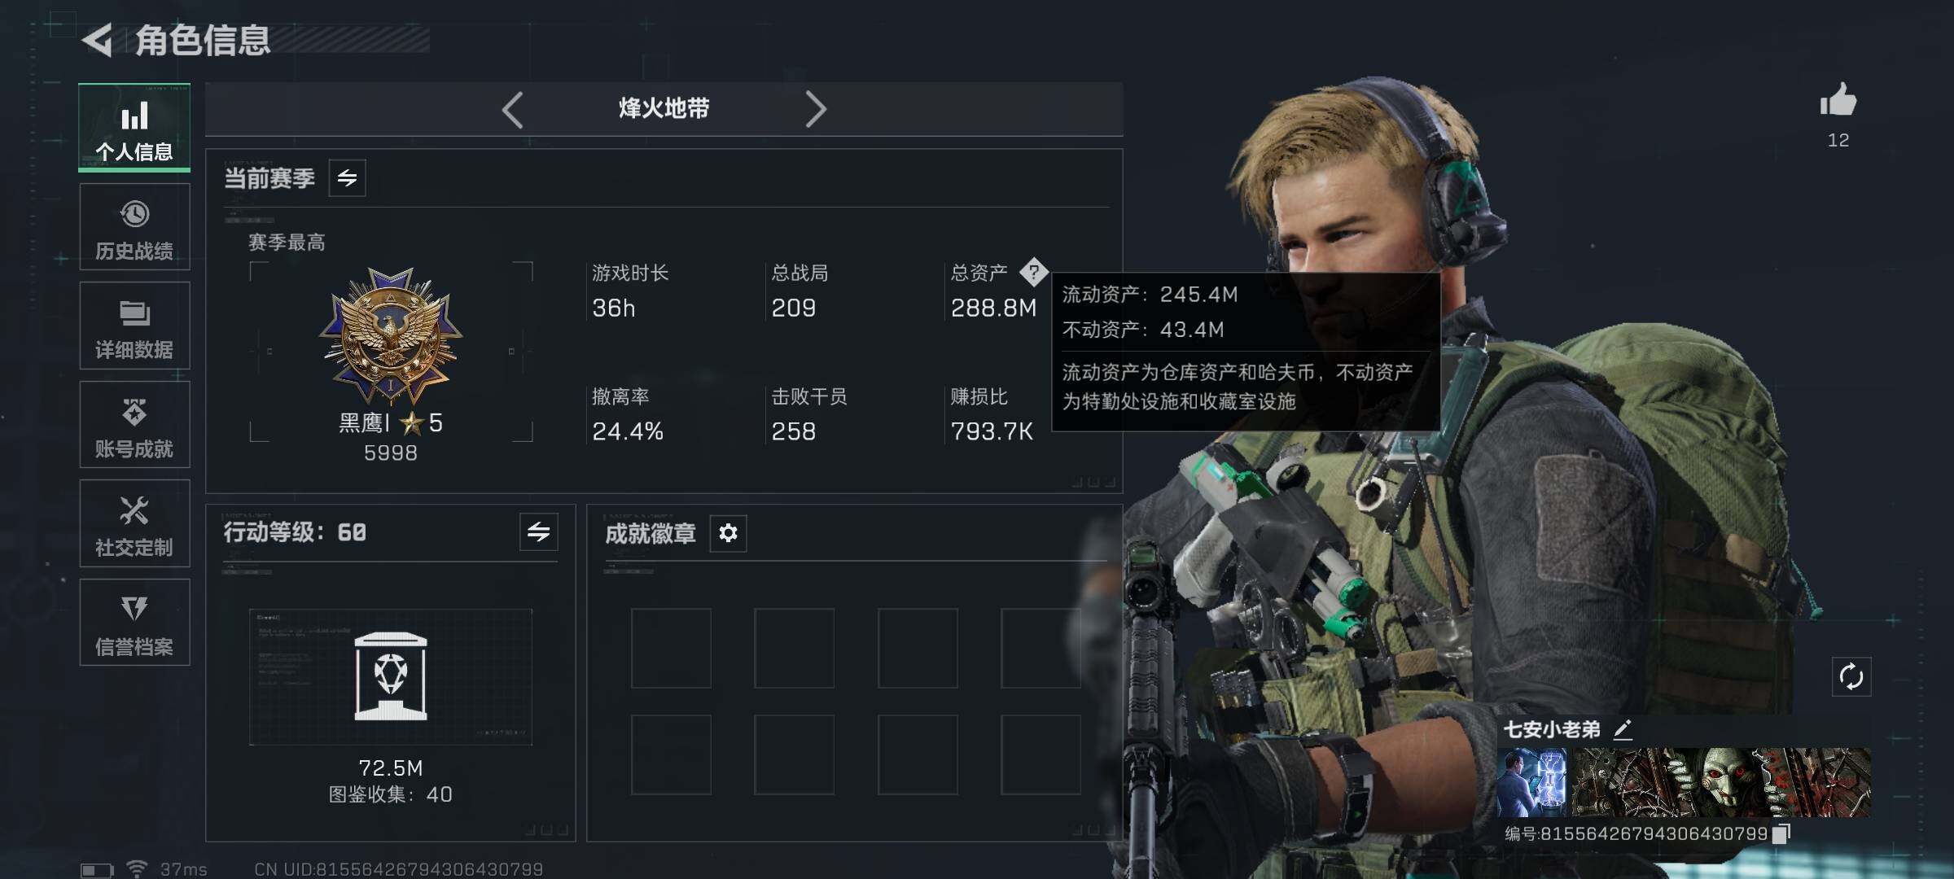
Task: Click the 总资产 question mark help icon
Action: (x=1034, y=272)
